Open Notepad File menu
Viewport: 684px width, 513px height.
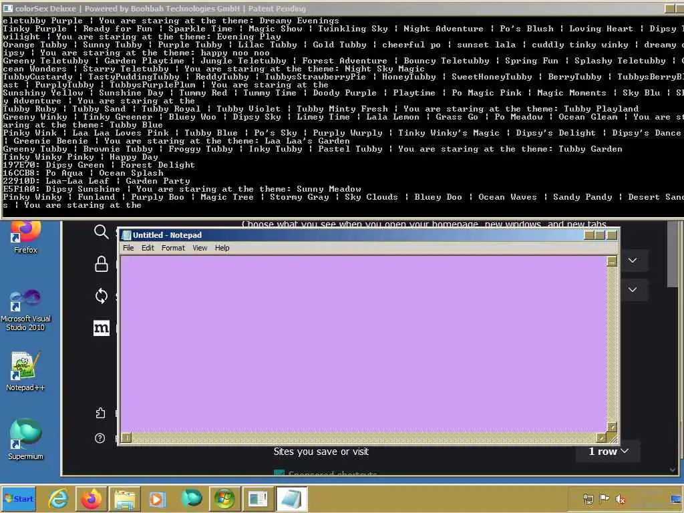click(x=128, y=248)
